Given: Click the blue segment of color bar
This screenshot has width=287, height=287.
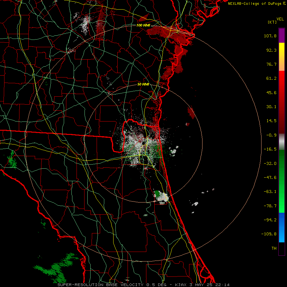Looking at the screenshot, I should click(x=282, y=227).
